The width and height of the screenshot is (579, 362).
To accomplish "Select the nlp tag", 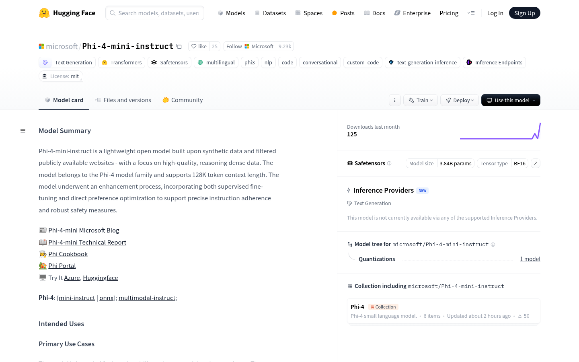I will (x=268, y=62).
